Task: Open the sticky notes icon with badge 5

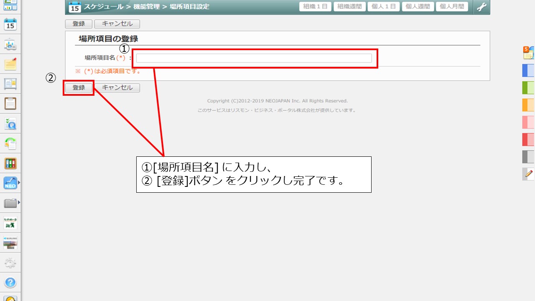Action: pyautogui.click(x=528, y=52)
